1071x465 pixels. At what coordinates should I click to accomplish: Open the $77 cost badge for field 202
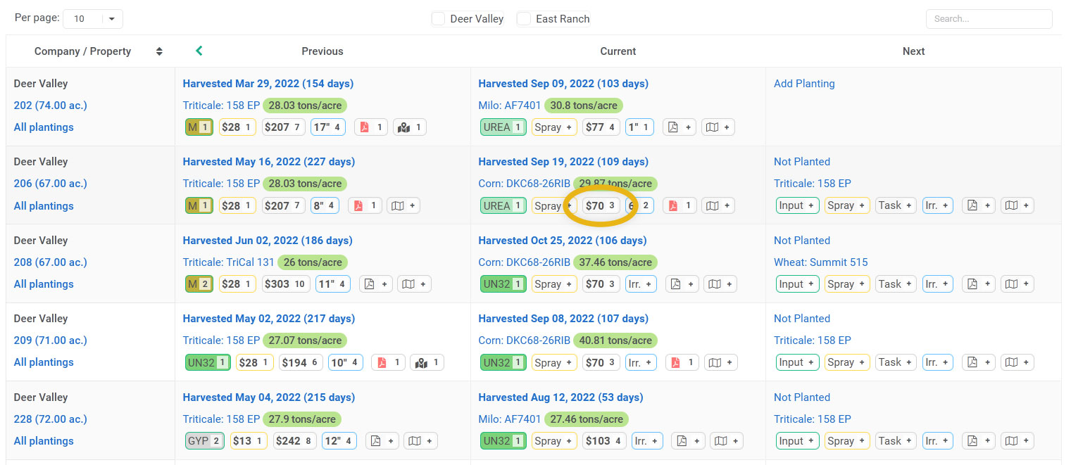pyautogui.click(x=601, y=127)
